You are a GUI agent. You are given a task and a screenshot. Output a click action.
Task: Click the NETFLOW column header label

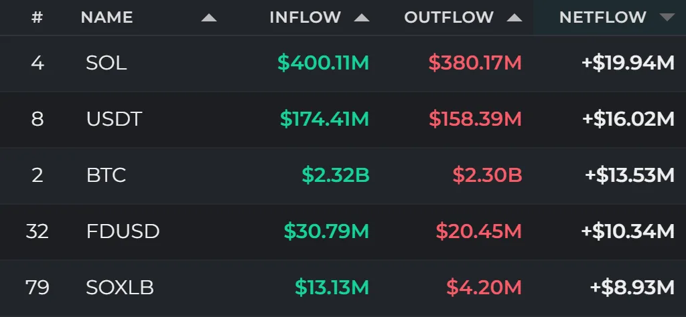603,17
